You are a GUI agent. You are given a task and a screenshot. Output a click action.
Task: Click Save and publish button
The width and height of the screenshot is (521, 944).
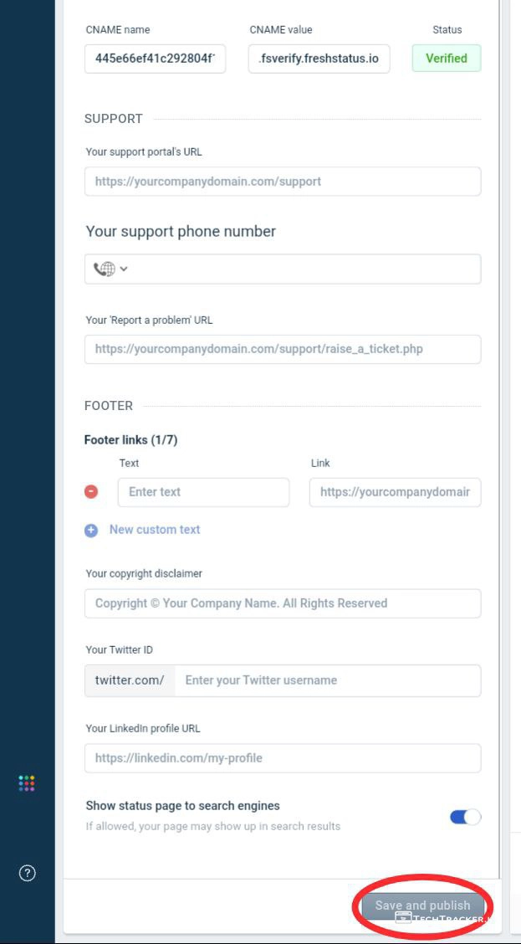(x=422, y=906)
